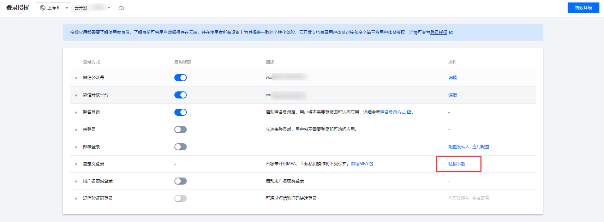Click external icon next to 匿名登录方式
604x222 pixels.
coord(409,112)
